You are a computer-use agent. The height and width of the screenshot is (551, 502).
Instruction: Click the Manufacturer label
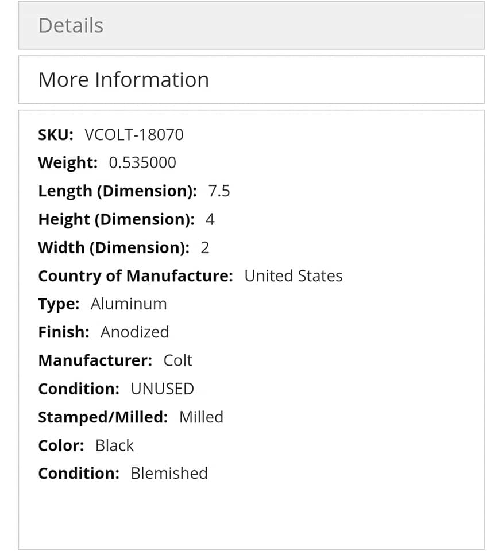point(95,360)
